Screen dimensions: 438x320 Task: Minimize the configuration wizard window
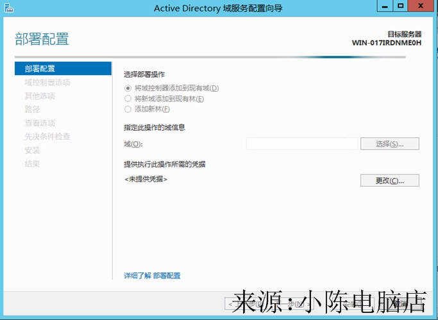pos(385,6)
